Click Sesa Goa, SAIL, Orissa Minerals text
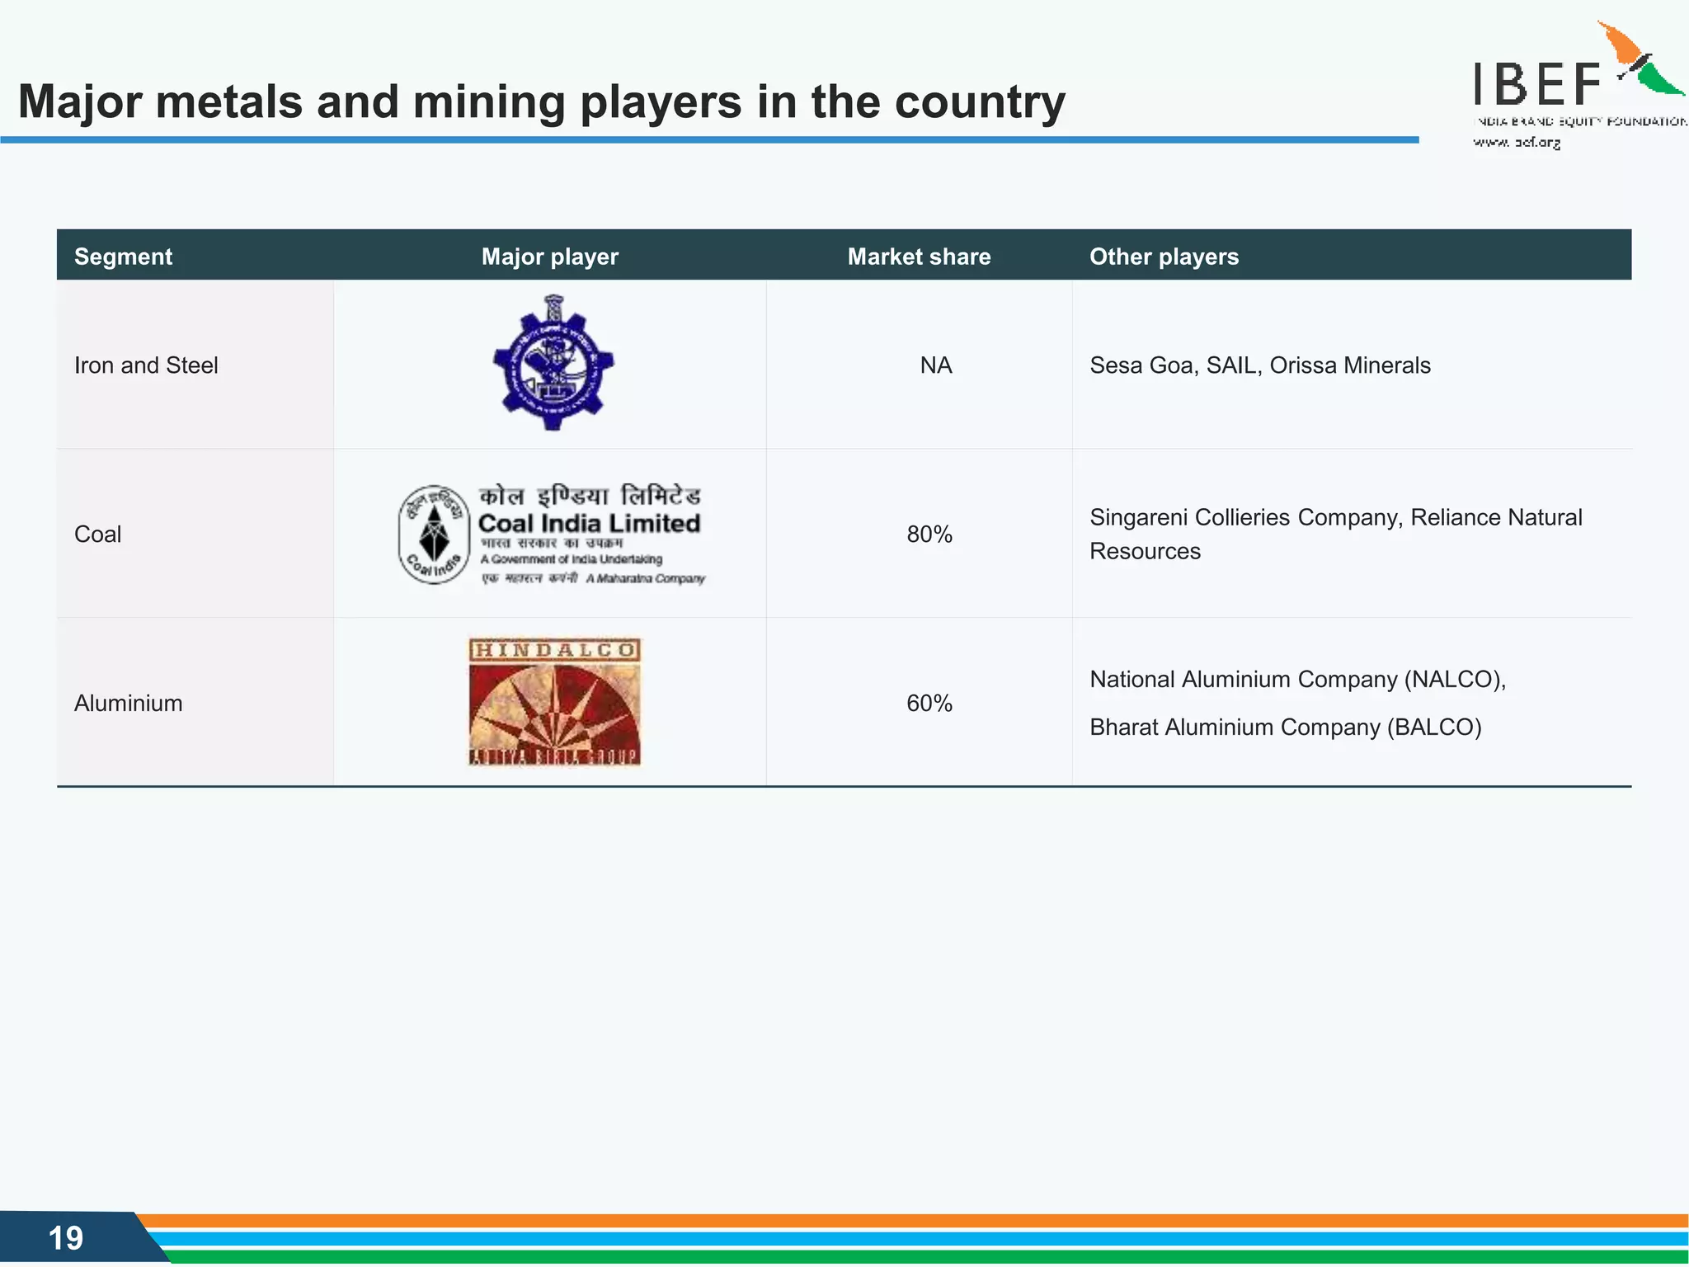The image size is (1689, 1267). (x=1260, y=365)
